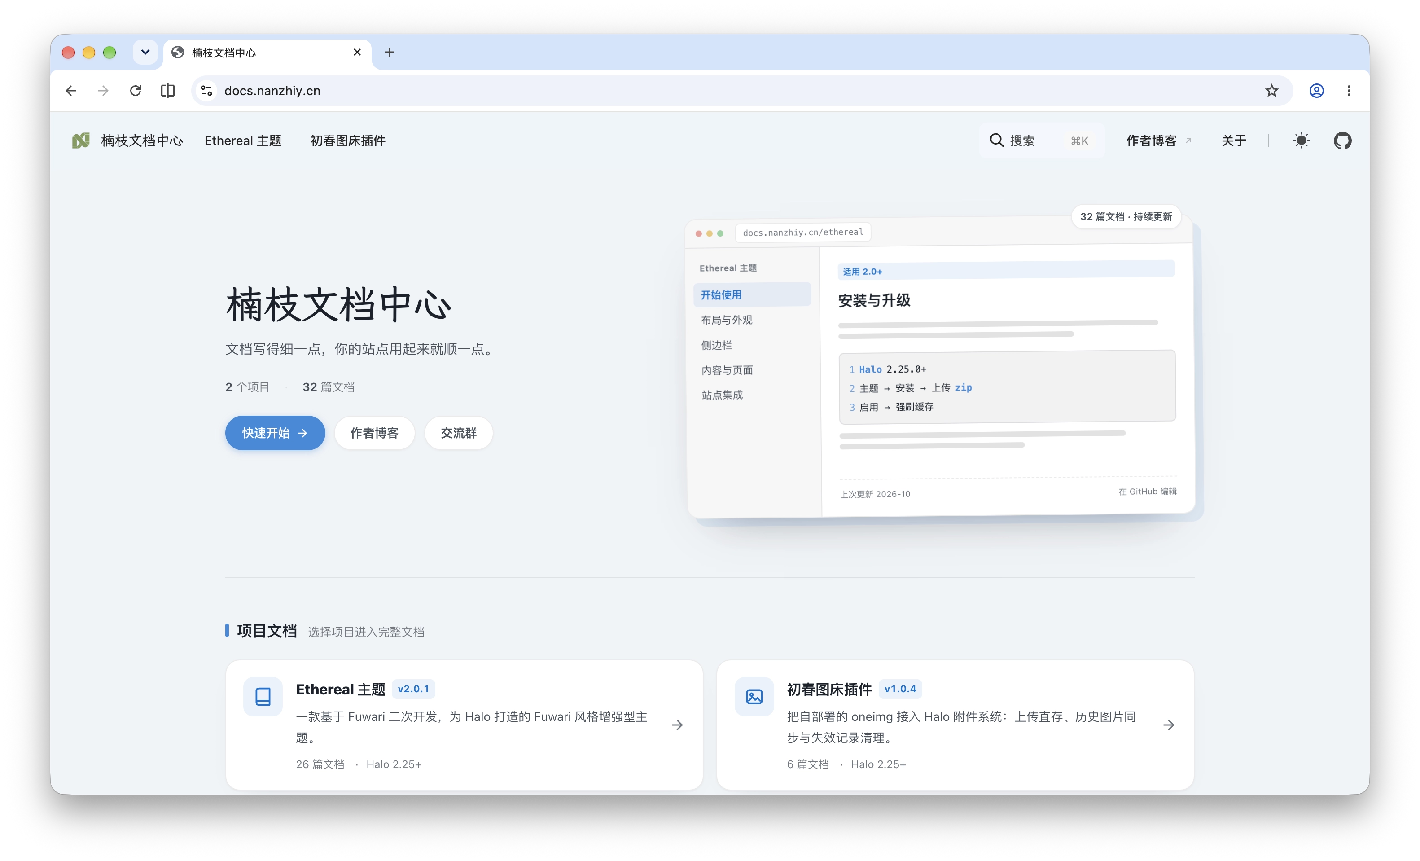
Task: Reload the current page
Action: (x=136, y=91)
